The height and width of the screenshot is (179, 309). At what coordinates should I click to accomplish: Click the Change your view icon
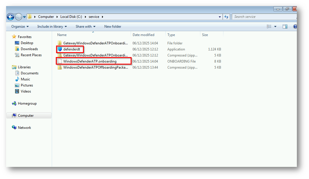(x=269, y=27)
